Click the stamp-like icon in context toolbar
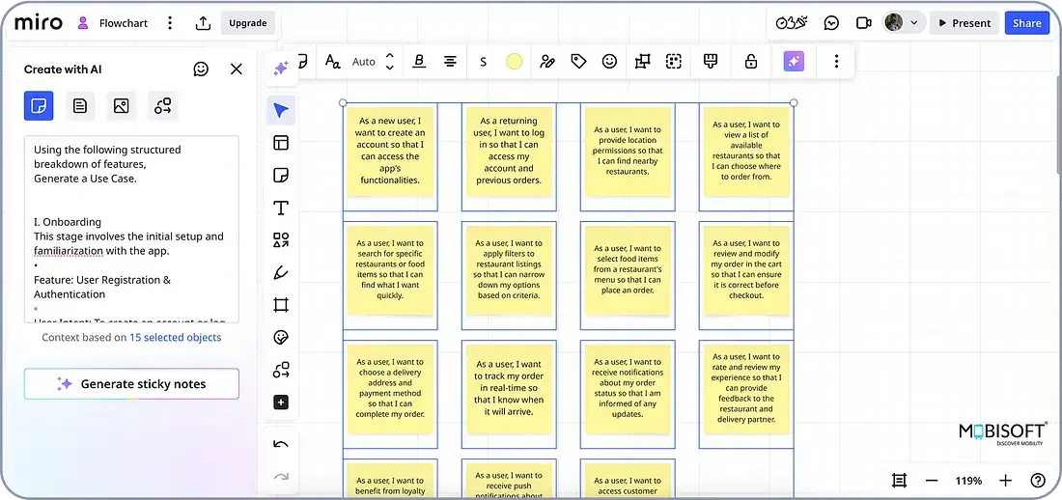The width and height of the screenshot is (1062, 500). 711,62
